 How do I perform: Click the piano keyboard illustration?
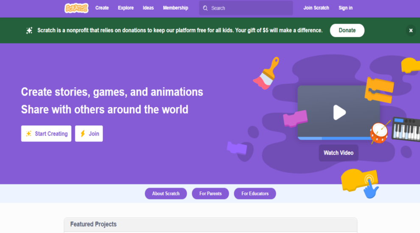coord(406,129)
